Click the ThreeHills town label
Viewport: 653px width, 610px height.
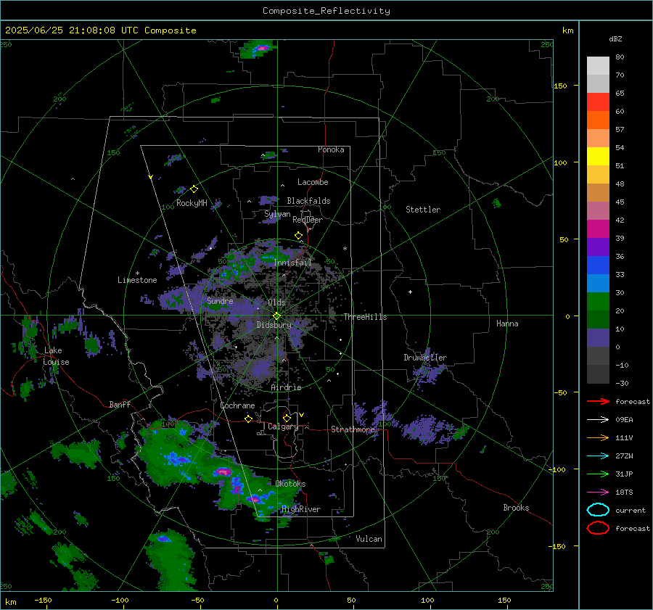(365, 317)
